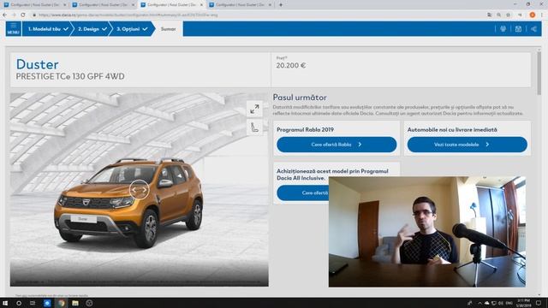The height and width of the screenshot is (308, 548).
Task: Click the Programul Rabla 2019 heading
Action: coord(305,129)
